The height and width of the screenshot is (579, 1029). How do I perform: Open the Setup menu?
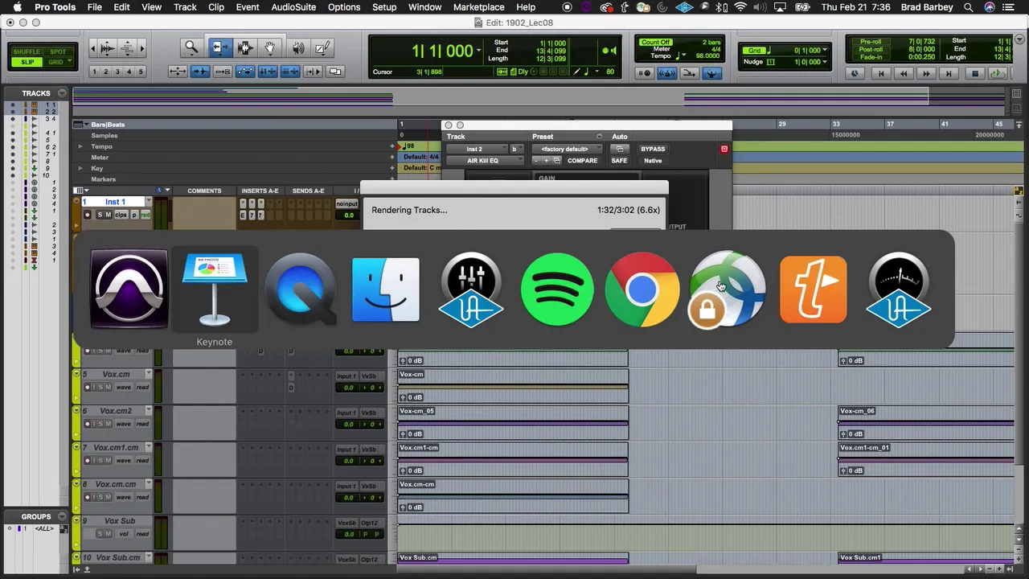384,7
